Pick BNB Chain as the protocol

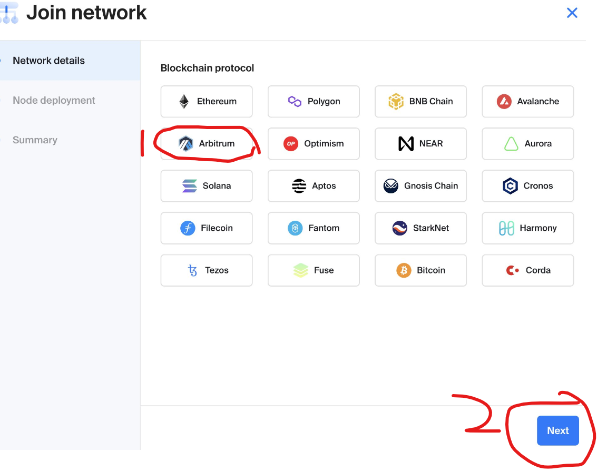coord(420,102)
